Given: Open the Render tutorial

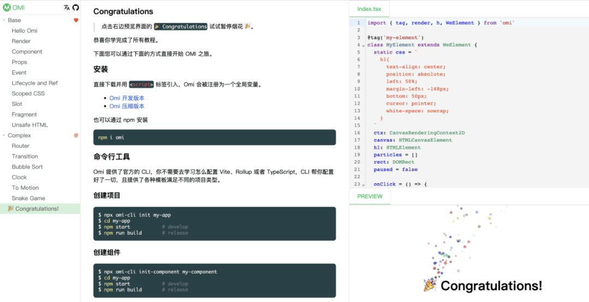Looking at the screenshot, I should [x=21, y=41].
